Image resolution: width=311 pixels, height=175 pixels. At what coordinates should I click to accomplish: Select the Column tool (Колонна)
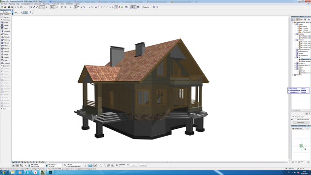[5, 31]
